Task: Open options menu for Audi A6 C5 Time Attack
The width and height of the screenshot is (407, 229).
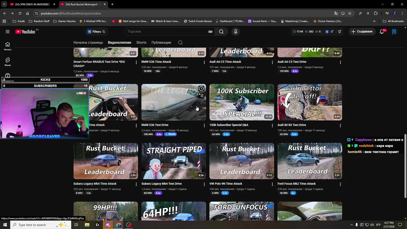Action: pos(272,62)
